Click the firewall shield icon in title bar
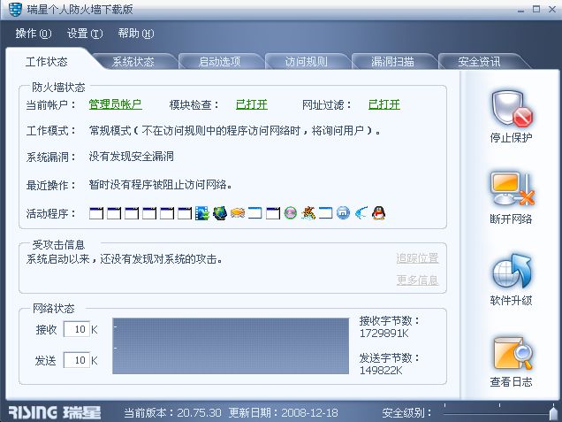562x422 pixels. point(15,10)
